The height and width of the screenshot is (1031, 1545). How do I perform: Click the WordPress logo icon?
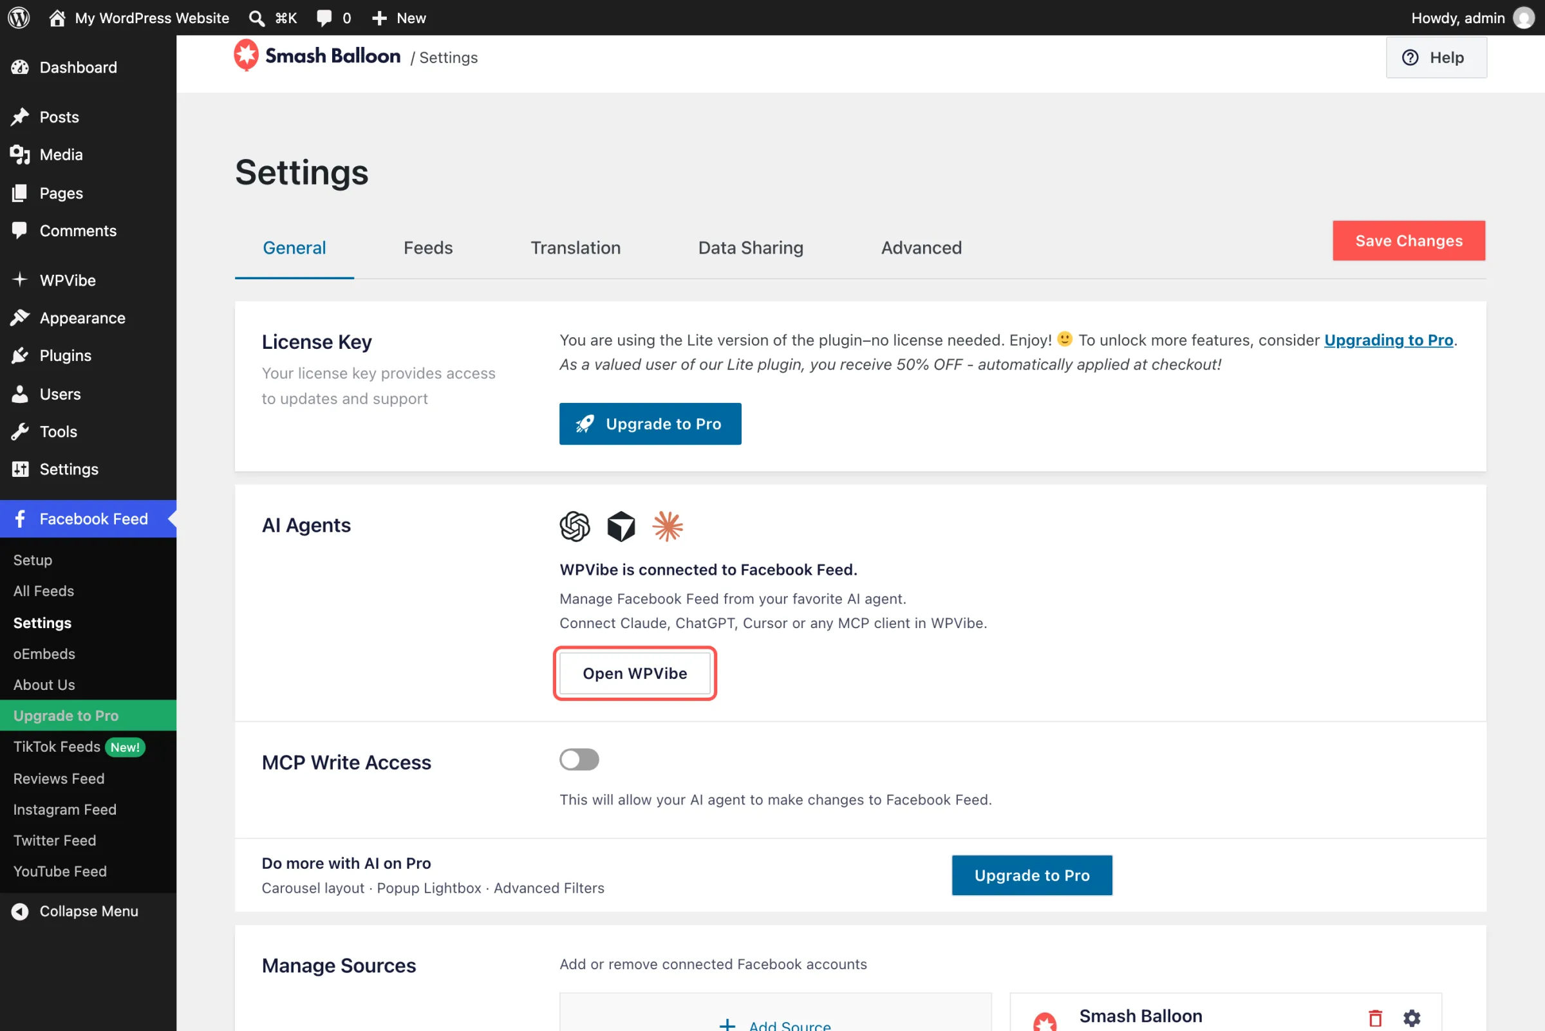click(19, 18)
